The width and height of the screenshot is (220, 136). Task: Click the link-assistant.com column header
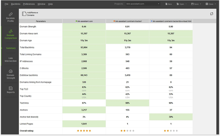tap(84, 21)
